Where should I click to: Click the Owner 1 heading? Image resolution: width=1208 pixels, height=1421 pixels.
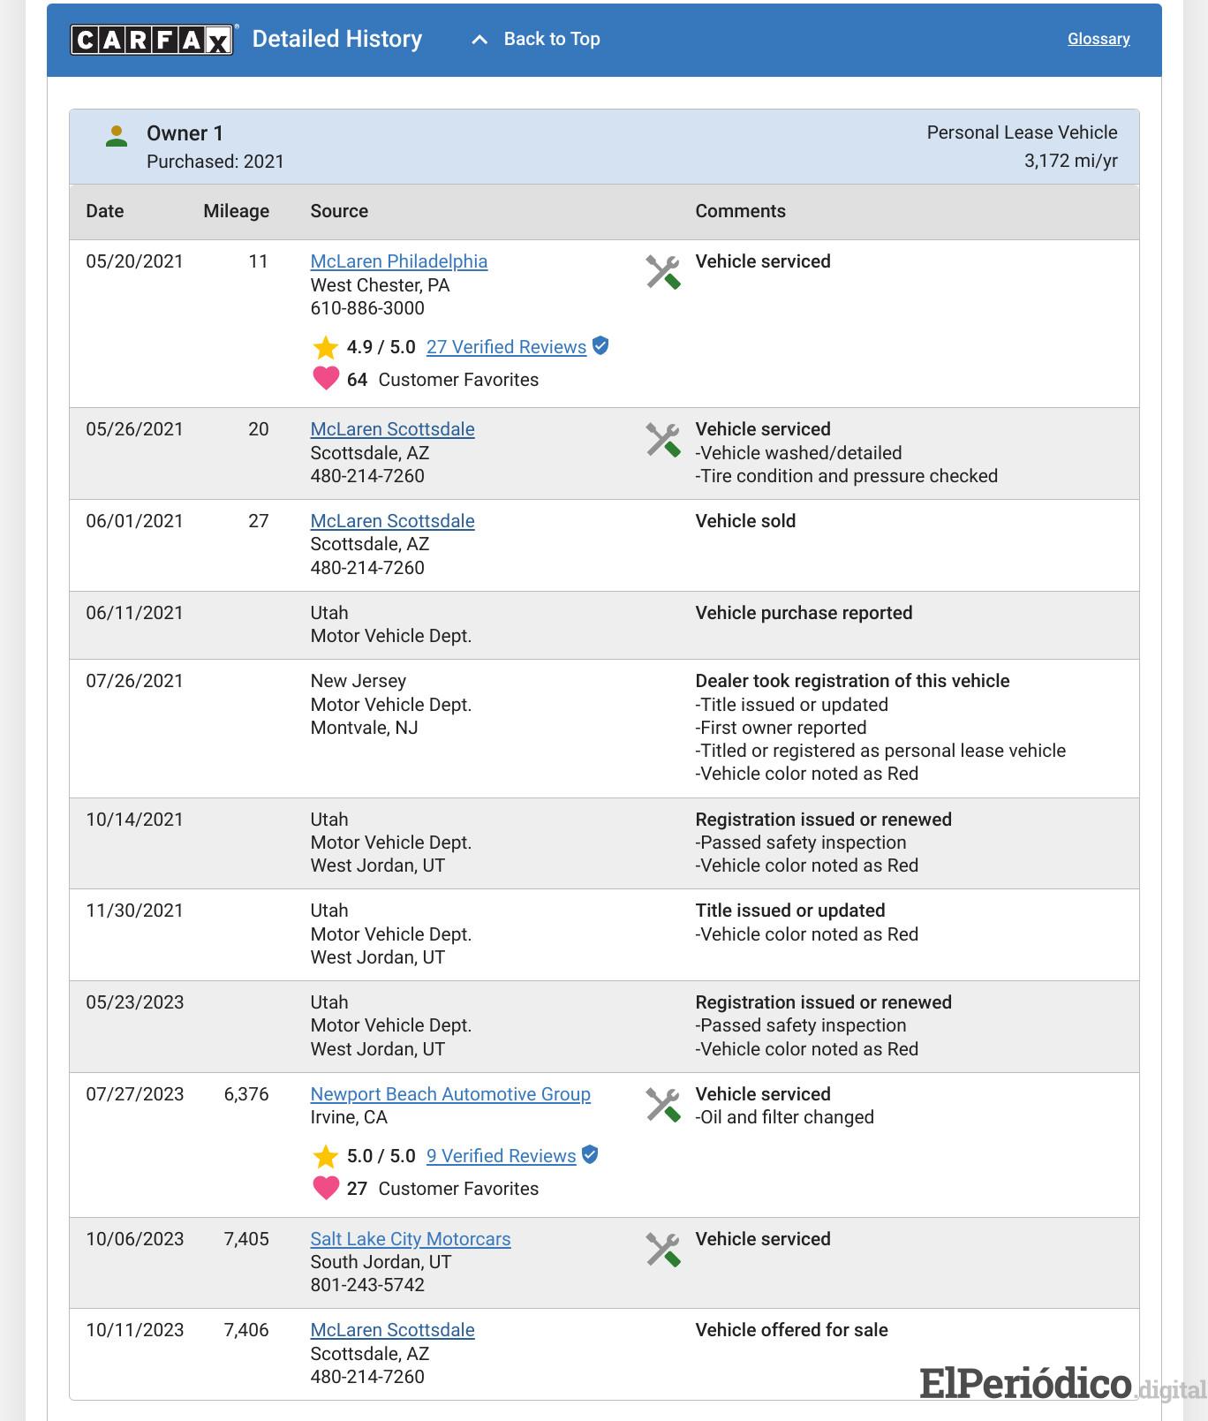click(x=185, y=133)
